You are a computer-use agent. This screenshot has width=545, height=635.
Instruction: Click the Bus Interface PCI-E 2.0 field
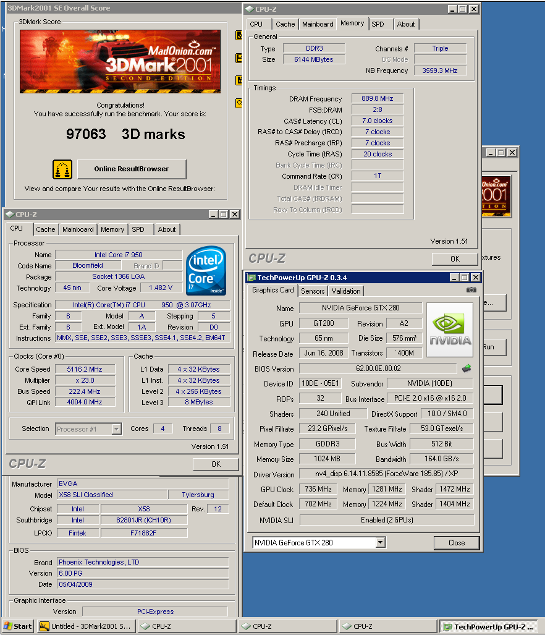(x=430, y=398)
